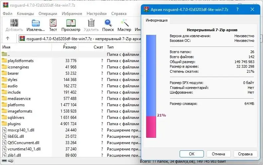Image resolution: width=263 pixels, height=165 pixels.
Task: Click the size value 1 477 104
Action: coord(68,105)
